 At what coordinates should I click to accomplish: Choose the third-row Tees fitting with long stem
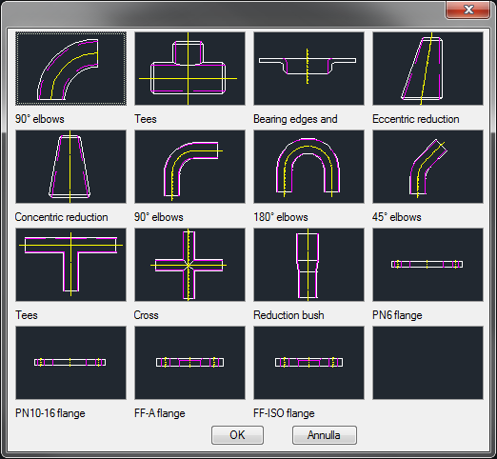(70, 265)
